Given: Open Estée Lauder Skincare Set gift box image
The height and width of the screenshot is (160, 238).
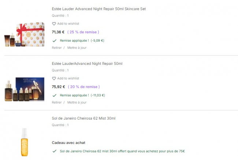Looking at the screenshot, I should pos(25,35).
